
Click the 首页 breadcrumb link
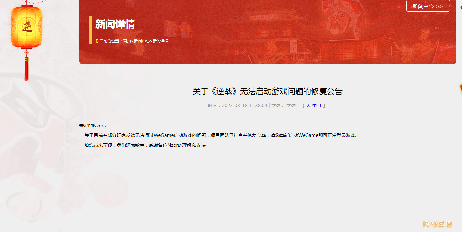tap(127, 41)
